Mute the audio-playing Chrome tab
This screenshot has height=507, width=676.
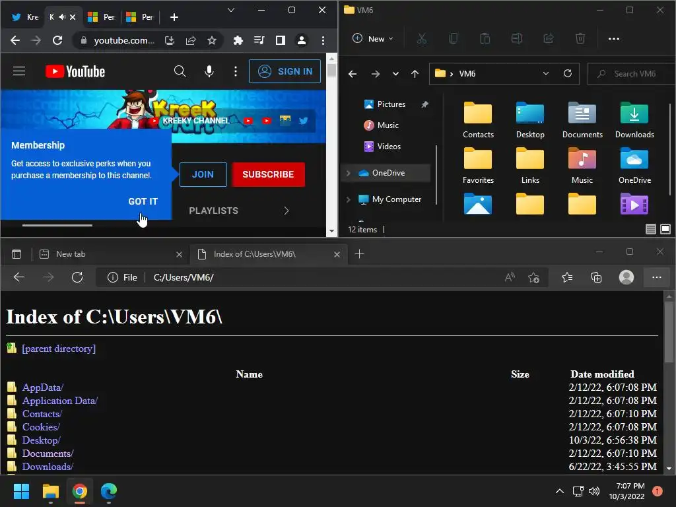[x=63, y=17]
